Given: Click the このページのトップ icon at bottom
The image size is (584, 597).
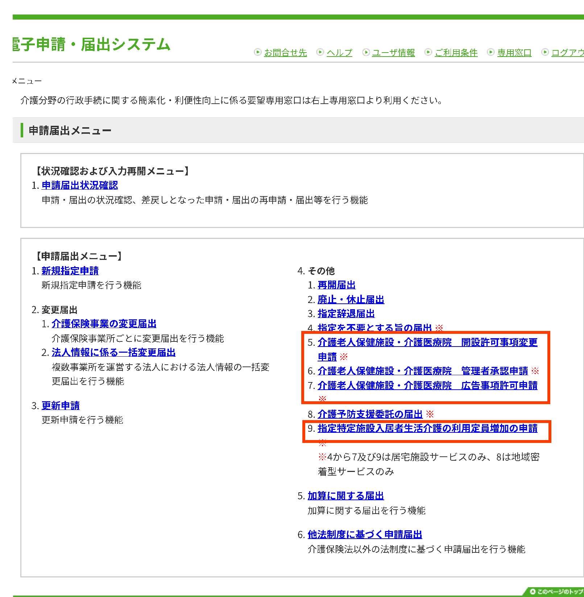Looking at the screenshot, I should click(532, 591).
